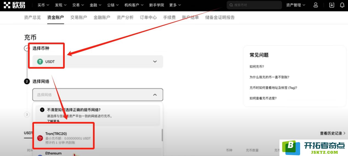
Task: Click the download app icon
Action: 332,5
